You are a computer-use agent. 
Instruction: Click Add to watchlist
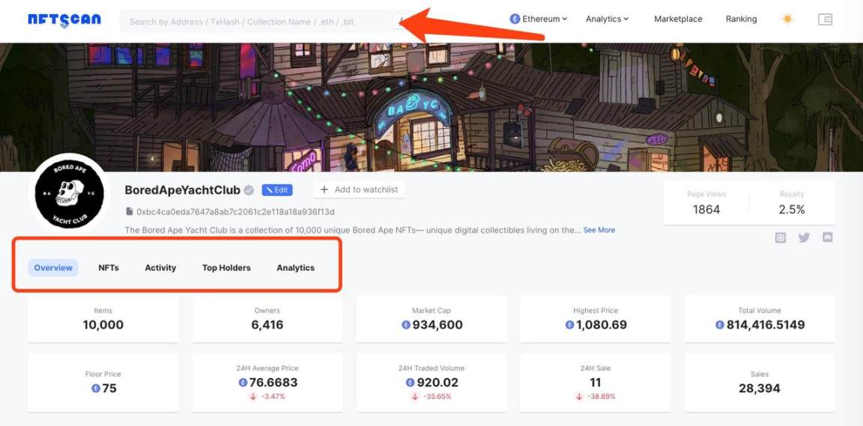tap(360, 189)
